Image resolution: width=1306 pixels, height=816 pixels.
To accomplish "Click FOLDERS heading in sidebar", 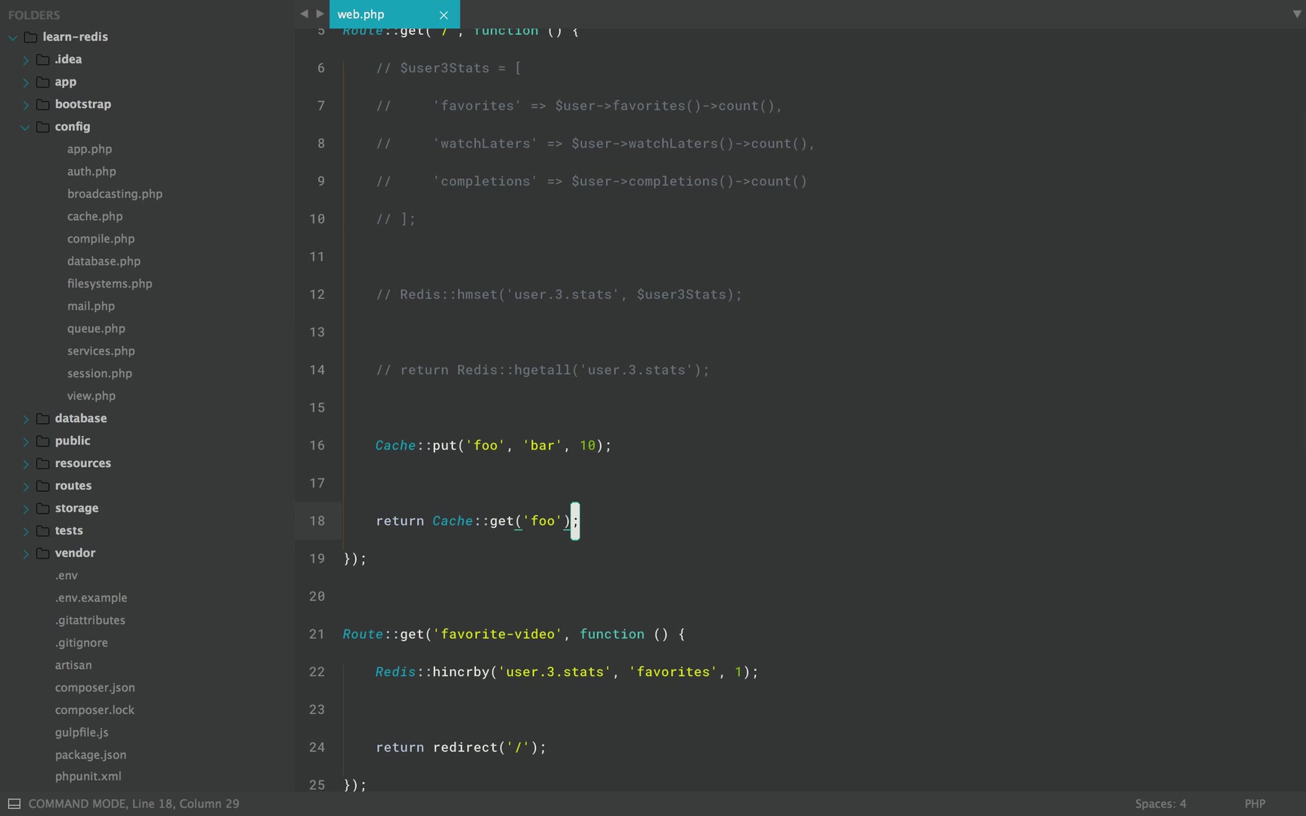I will coord(34,15).
